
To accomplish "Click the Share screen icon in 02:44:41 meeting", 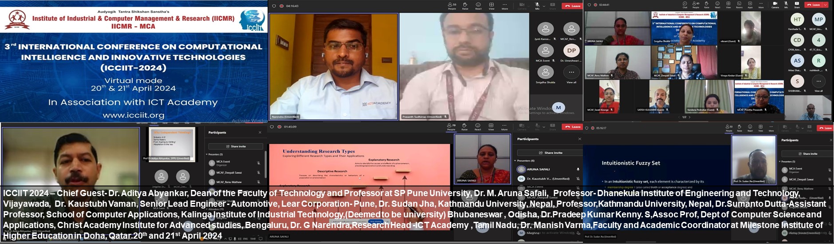I will pyautogui.click(x=797, y=5).
